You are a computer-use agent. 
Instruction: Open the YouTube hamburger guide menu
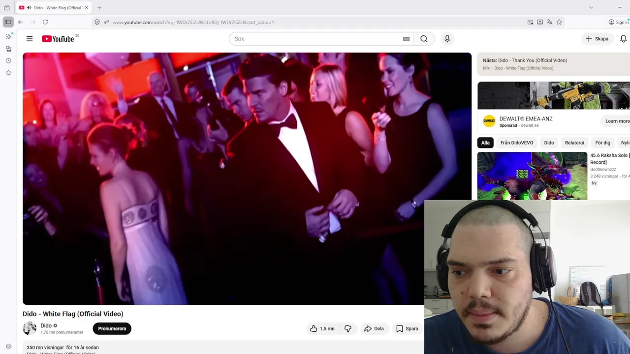coord(30,39)
